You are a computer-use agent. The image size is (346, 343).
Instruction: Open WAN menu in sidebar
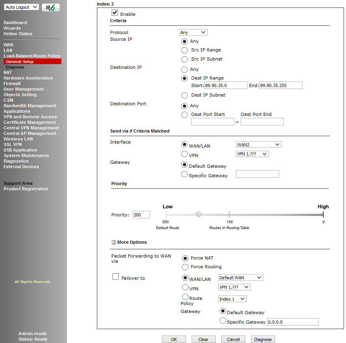[x=8, y=45]
